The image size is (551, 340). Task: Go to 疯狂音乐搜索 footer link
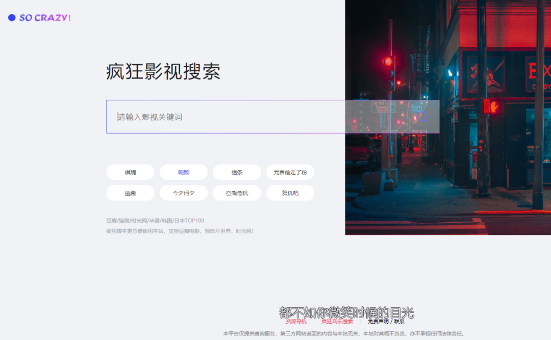337,322
